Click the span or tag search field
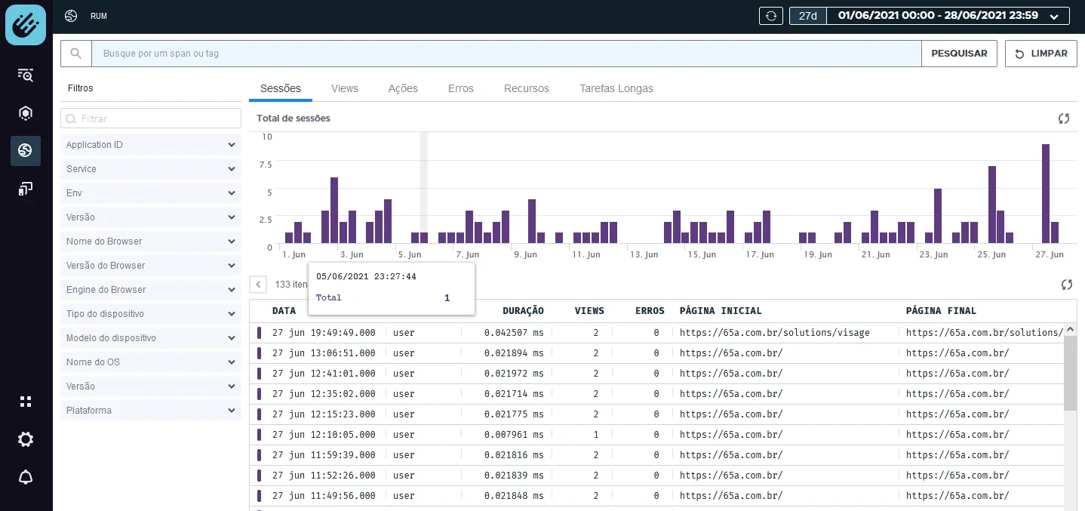 click(506, 54)
